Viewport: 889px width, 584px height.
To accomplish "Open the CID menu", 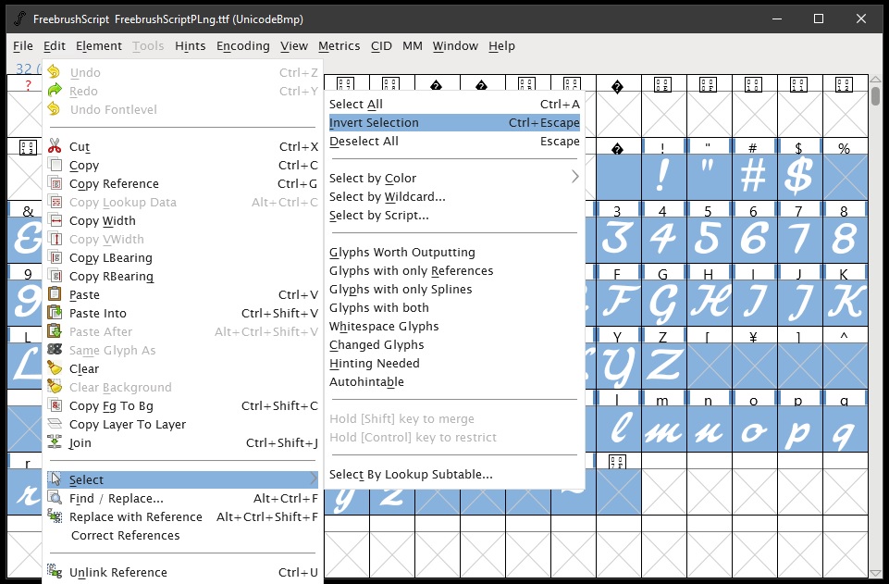I will click(381, 46).
